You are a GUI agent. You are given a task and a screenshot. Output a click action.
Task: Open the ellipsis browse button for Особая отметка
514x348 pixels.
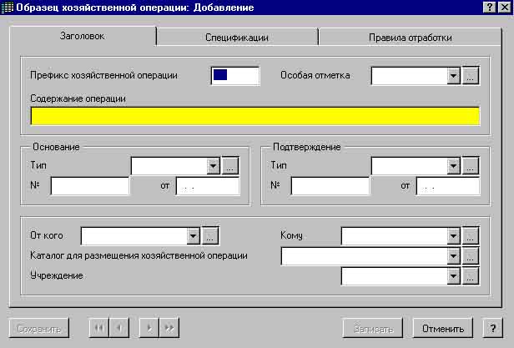point(471,76)
